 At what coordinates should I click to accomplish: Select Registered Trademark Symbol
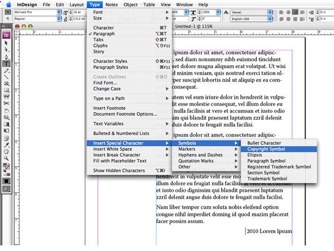tap(279, 167)
